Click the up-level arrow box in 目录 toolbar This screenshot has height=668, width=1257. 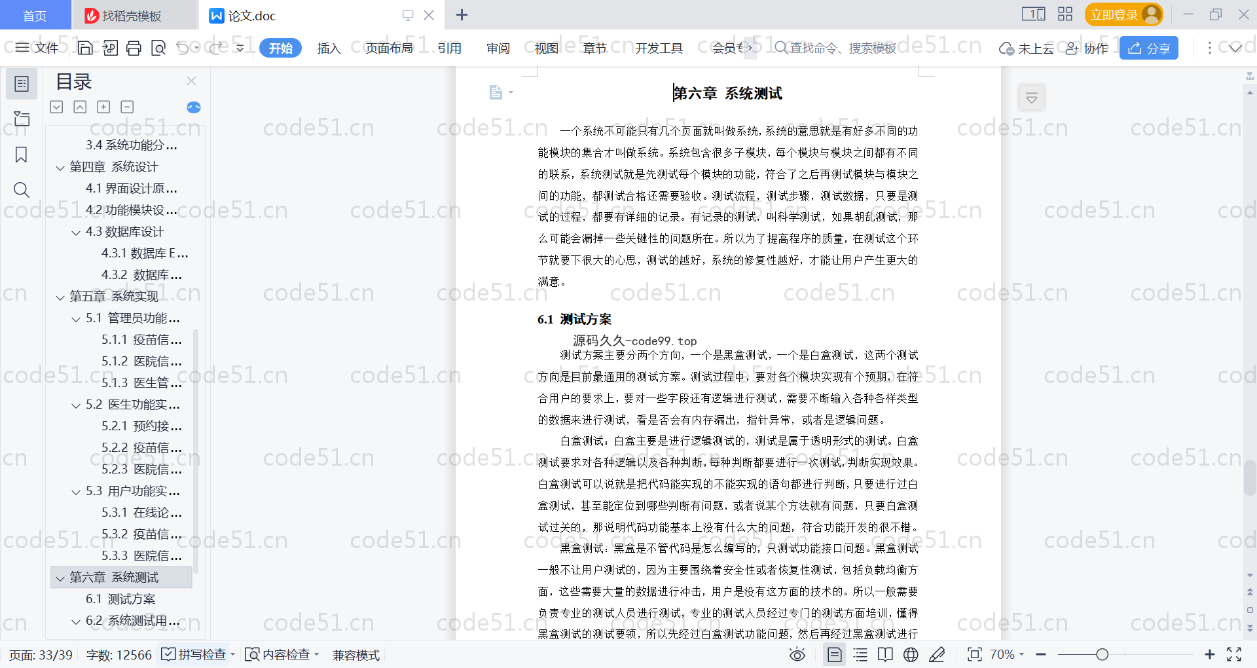(x=80, y=107)
